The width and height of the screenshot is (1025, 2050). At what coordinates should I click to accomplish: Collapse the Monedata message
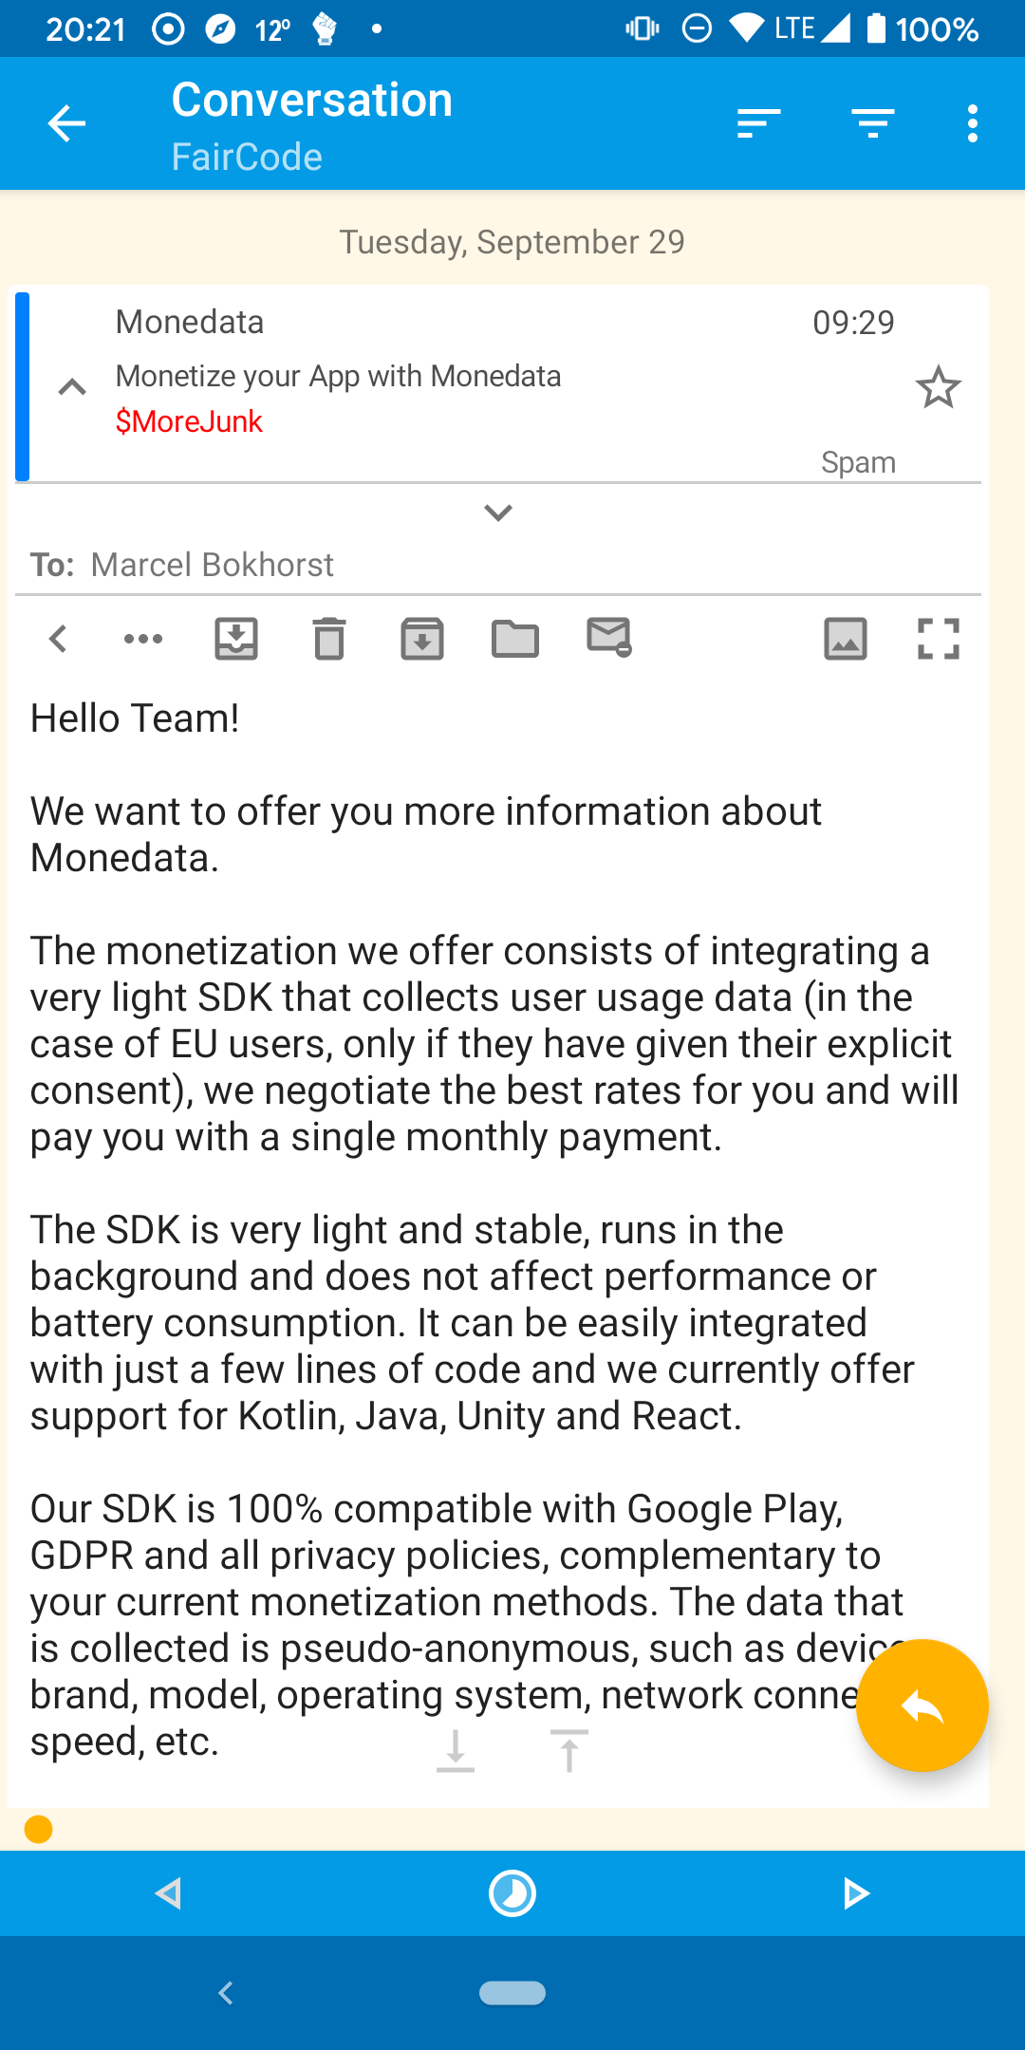point(72,387)
